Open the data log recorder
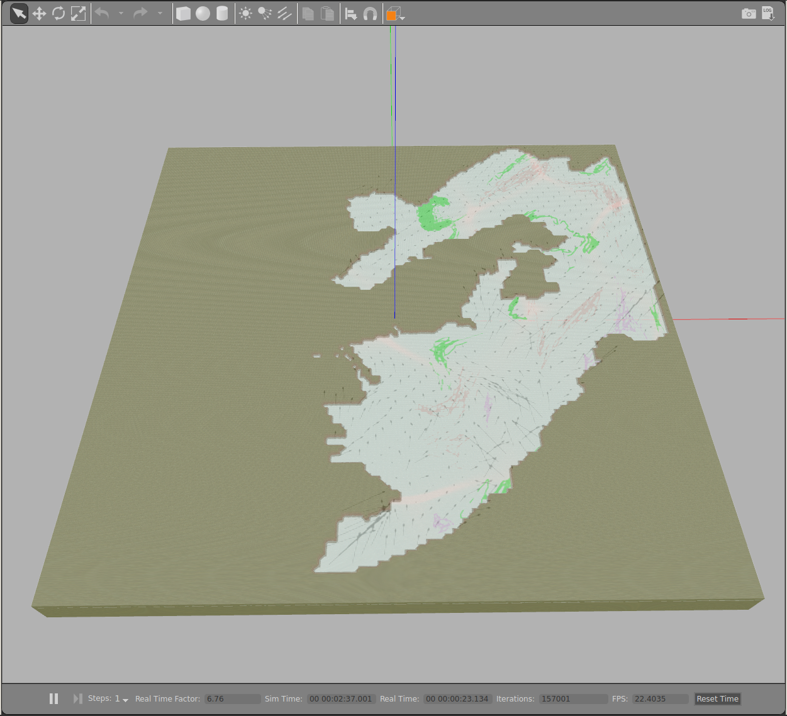The width and height of the screenshot is (787, 716). coord(768,14)
